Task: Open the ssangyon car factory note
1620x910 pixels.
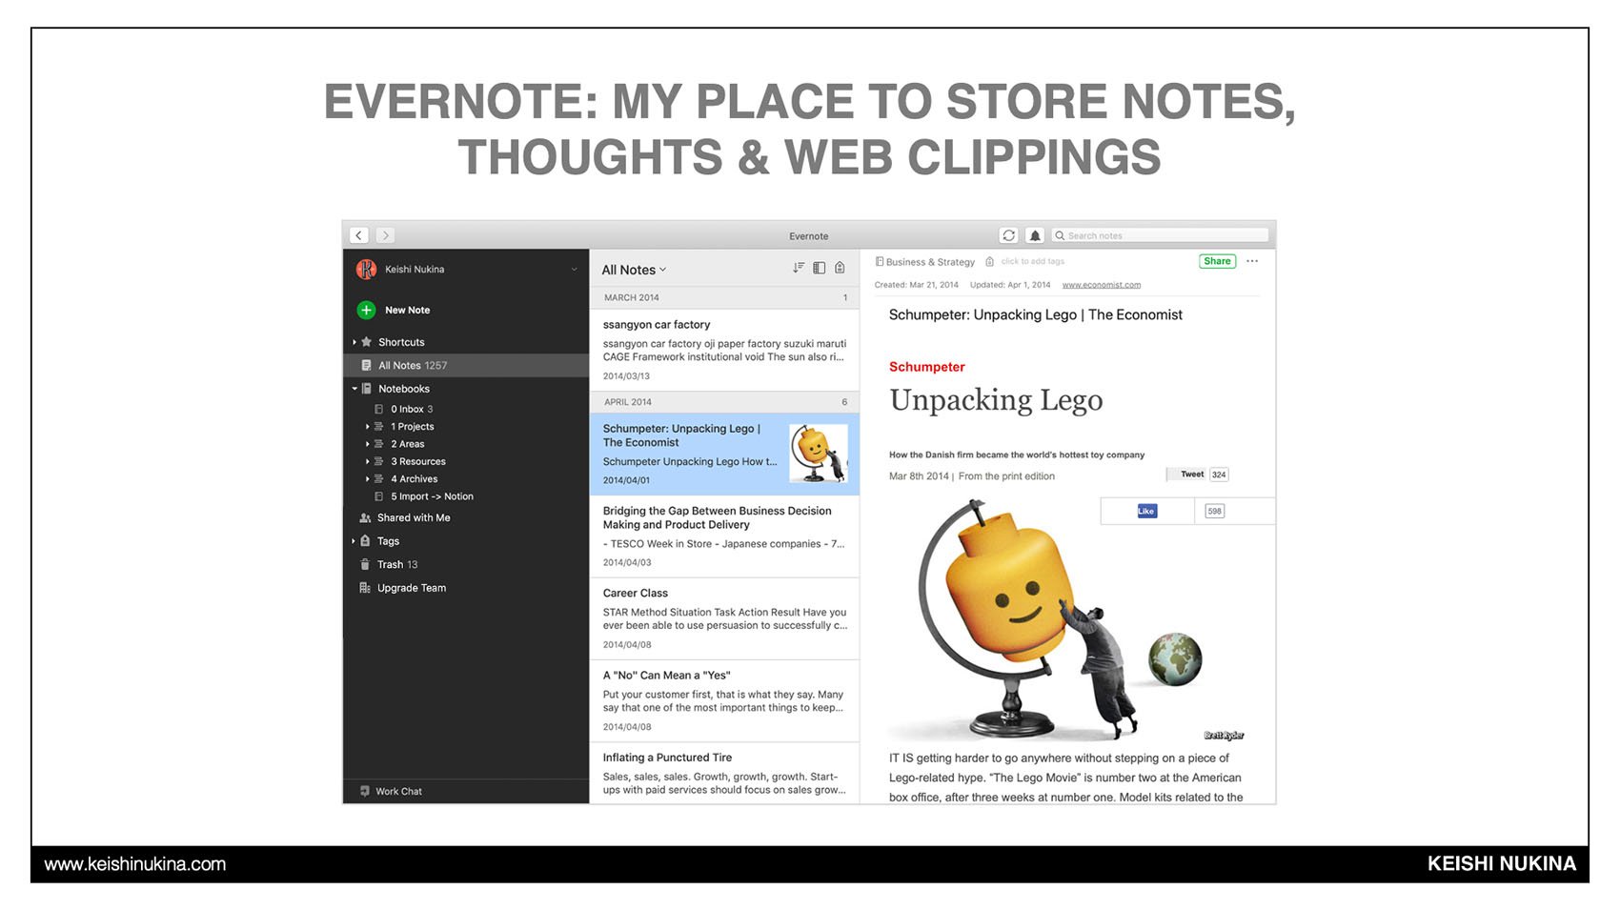Action: click(724, 350)
